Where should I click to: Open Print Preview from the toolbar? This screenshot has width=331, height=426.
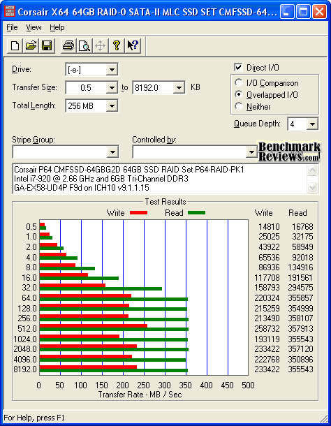point(84,45)
